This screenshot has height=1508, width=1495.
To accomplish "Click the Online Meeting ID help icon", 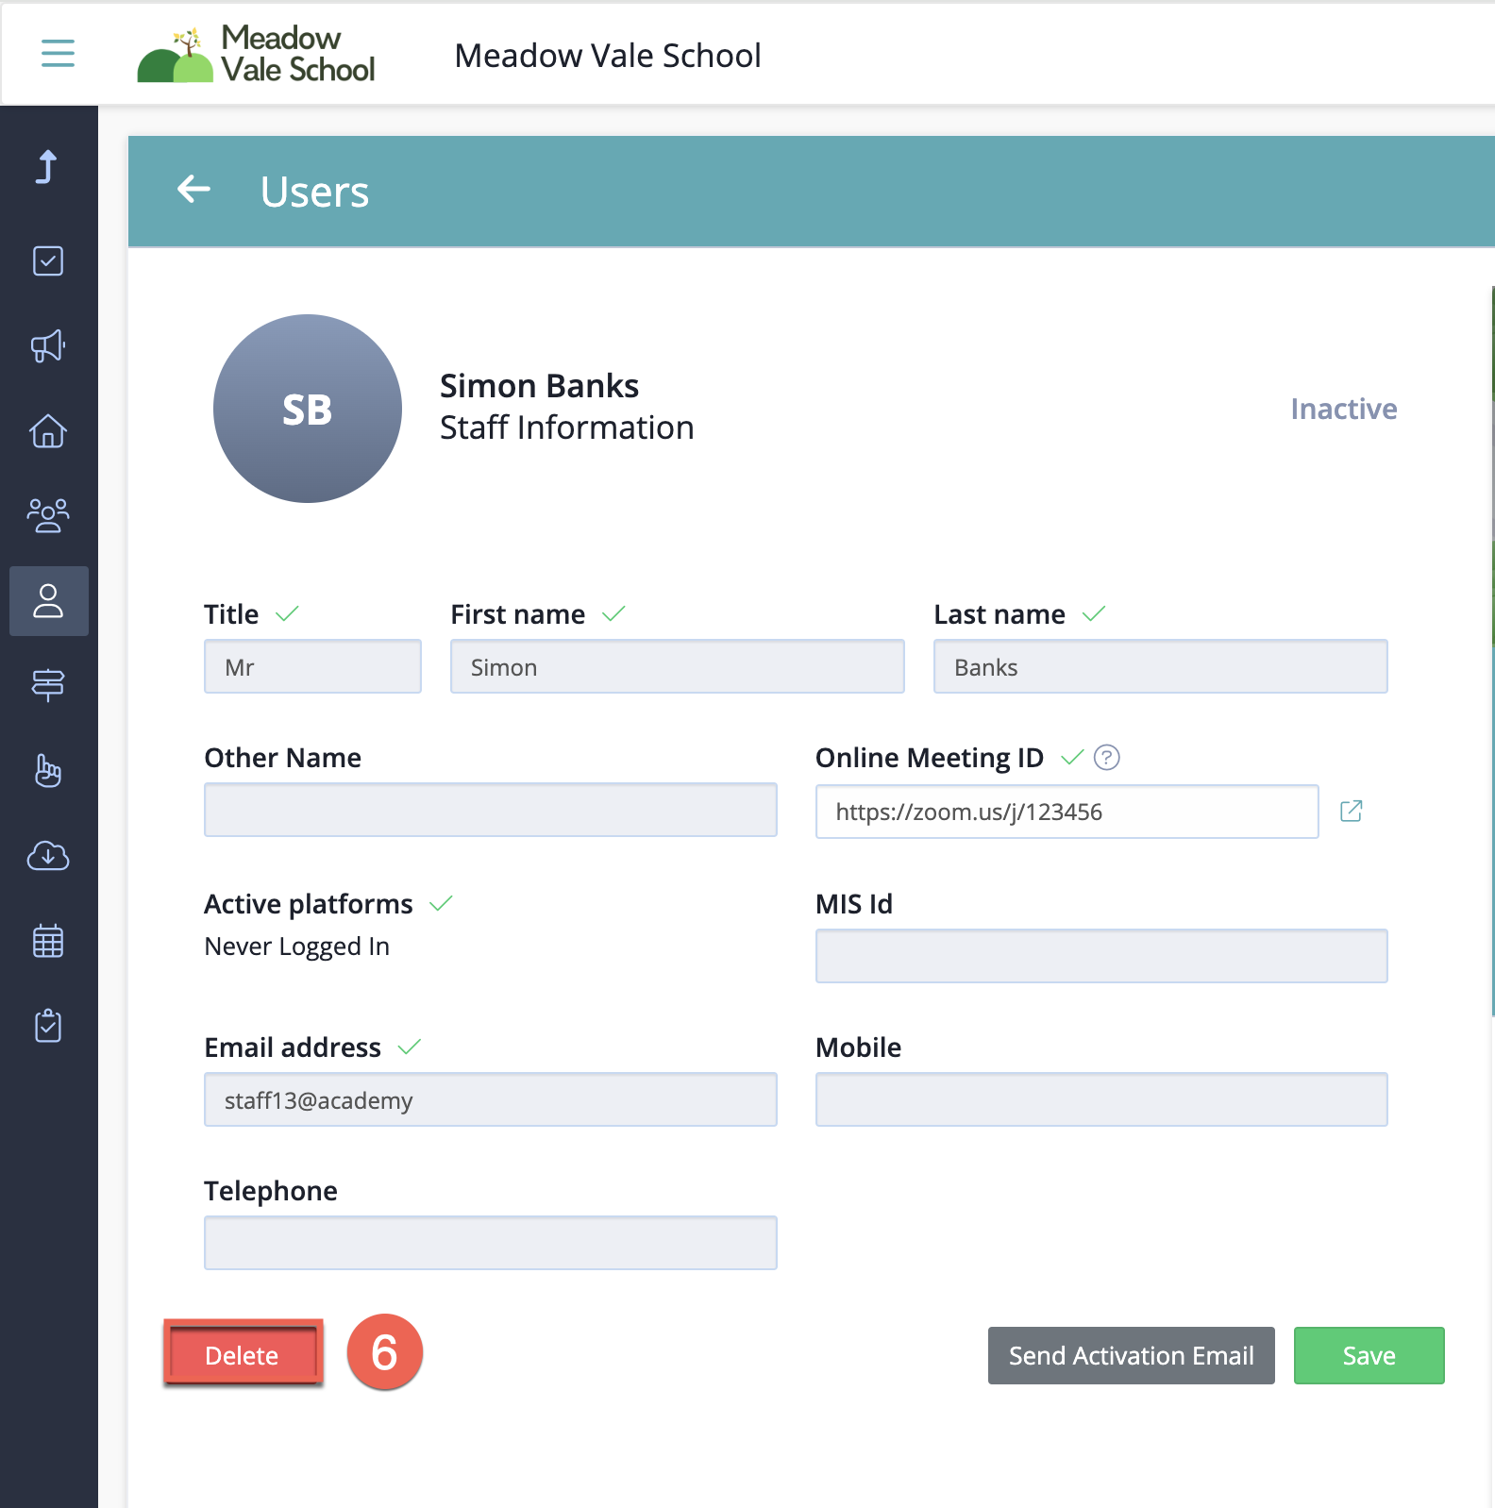I will (x=1106, y=758).
